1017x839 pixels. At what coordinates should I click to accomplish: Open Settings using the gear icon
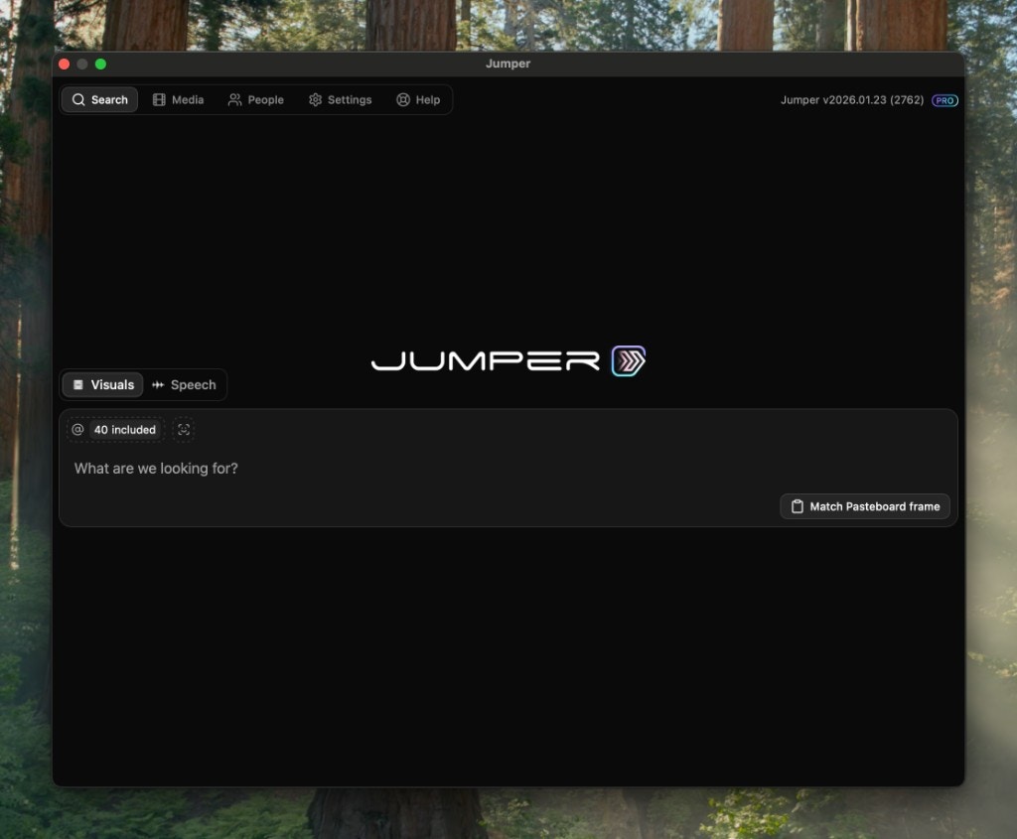coord(314,99)
